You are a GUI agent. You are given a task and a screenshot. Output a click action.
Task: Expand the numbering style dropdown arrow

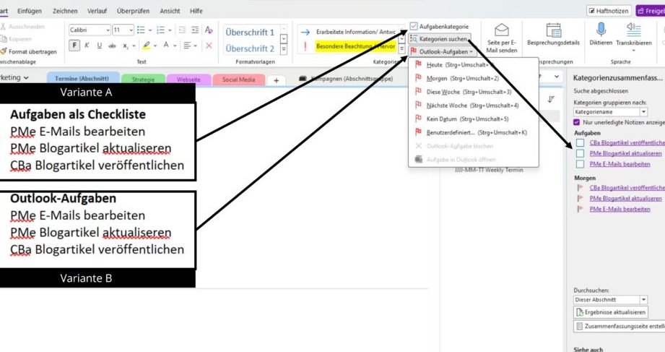[x=170, y=30]
